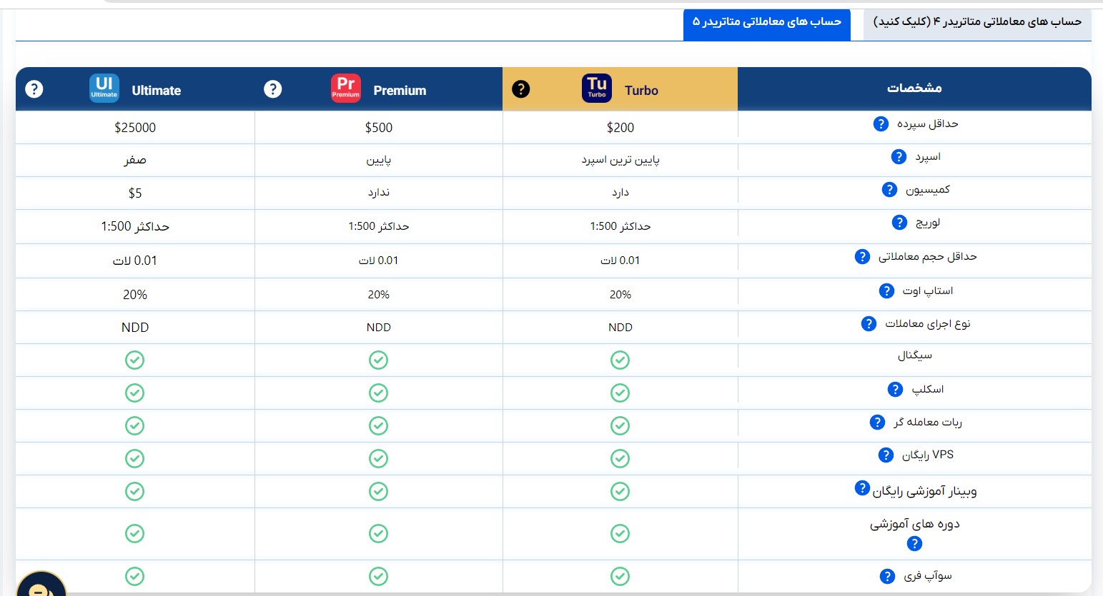Select the $25000 minimum deposit cell

click(x=135, y=128)
